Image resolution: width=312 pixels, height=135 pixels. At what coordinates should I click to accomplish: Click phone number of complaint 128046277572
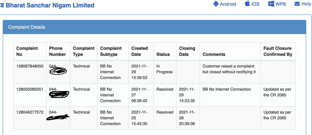coord(58,115)
